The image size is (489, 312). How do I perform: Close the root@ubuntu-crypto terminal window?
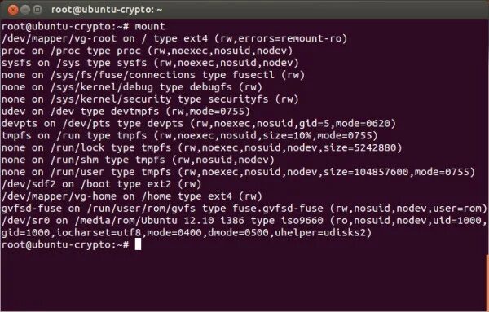[13, 10]
